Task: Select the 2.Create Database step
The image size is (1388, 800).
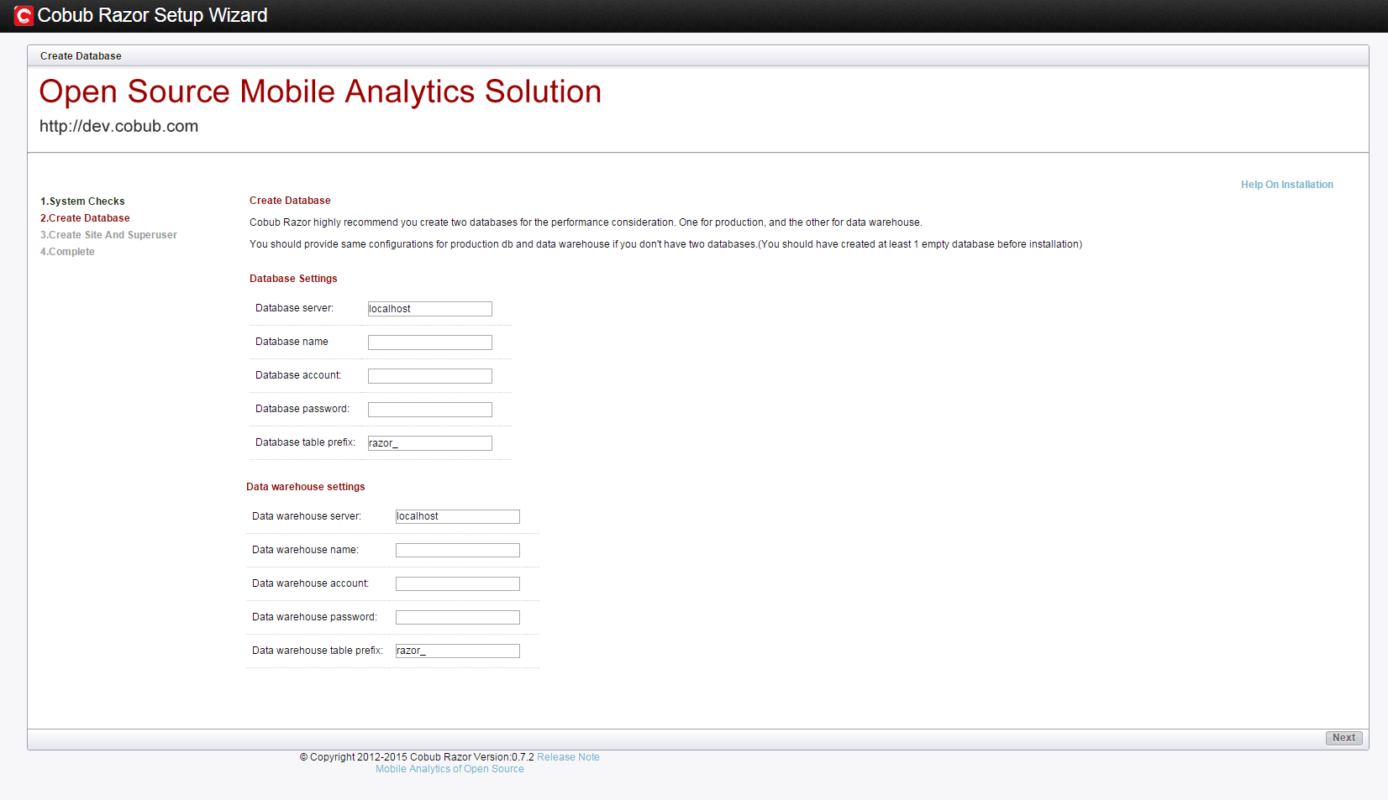Action: click(85, 218)
